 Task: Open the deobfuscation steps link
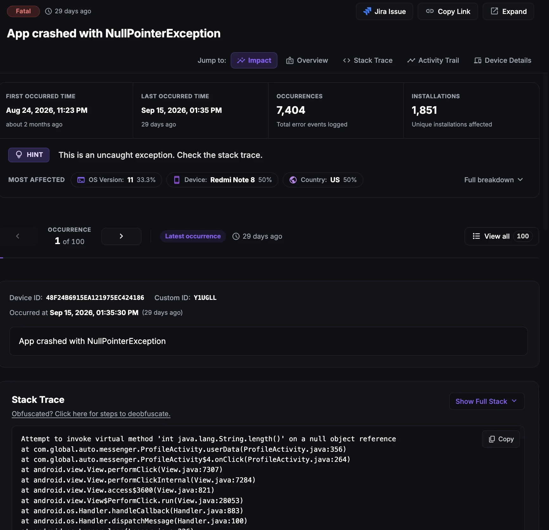pyautogui.click(x=91, y=414)
